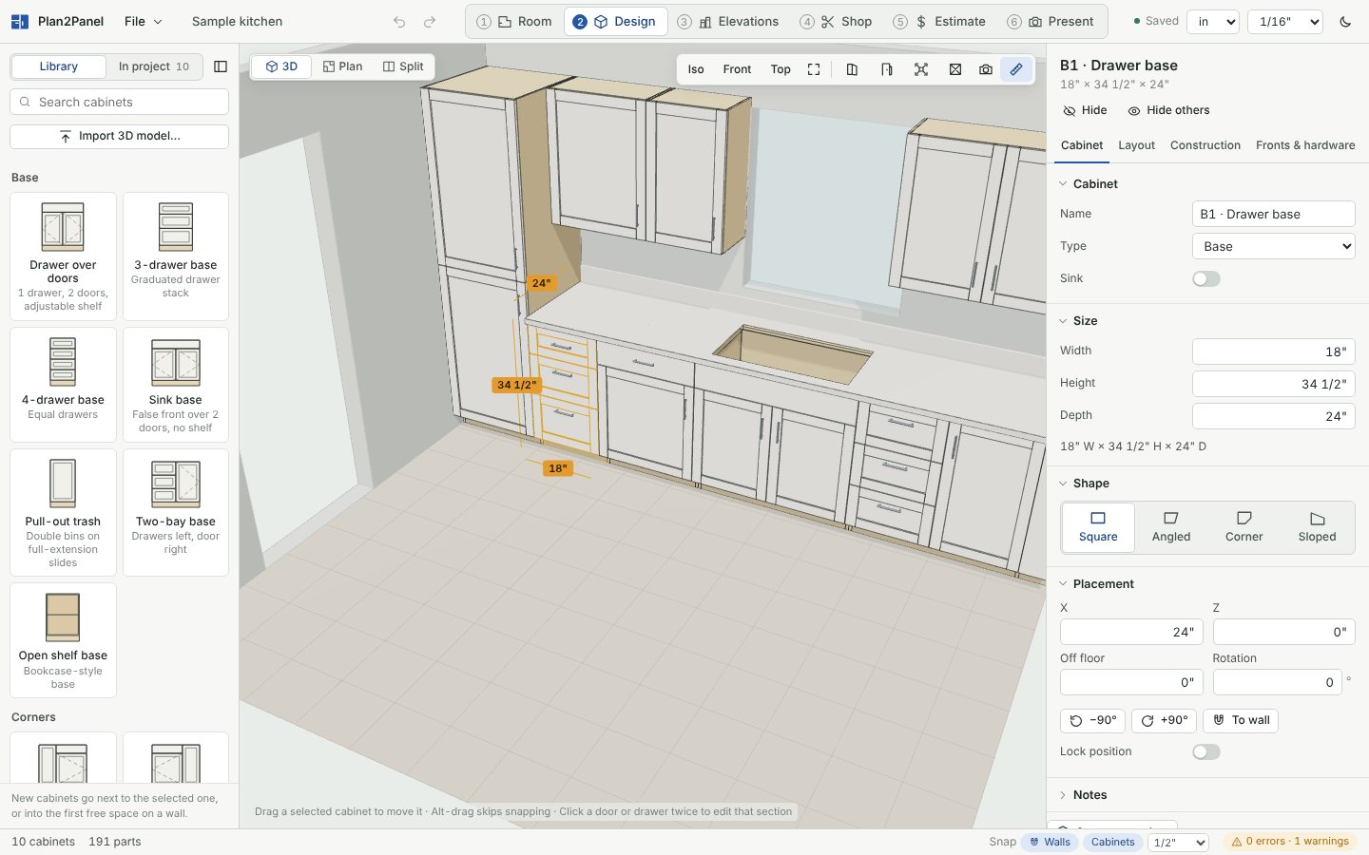Open the File menu dropdown
Image resolution: width=1369 pixels, height=855 pixels.
click(x=144, y=22)
